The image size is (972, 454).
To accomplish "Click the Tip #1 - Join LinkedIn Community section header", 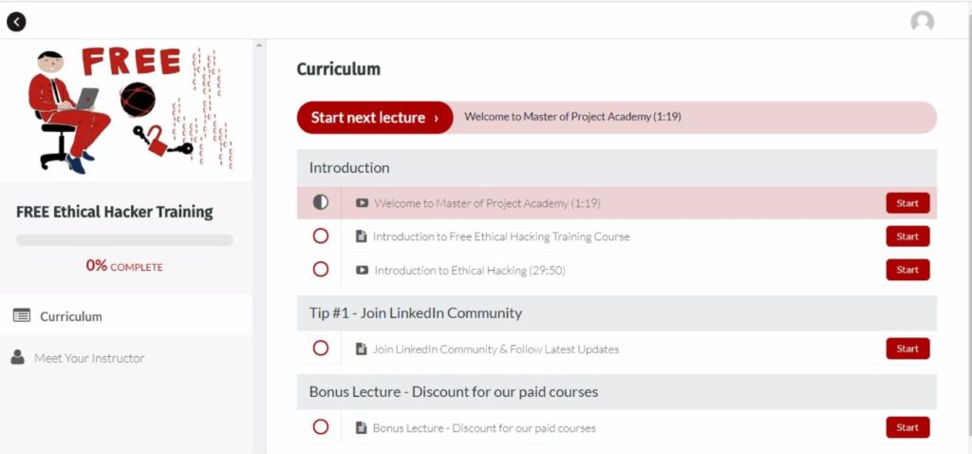I will point(617,312).
